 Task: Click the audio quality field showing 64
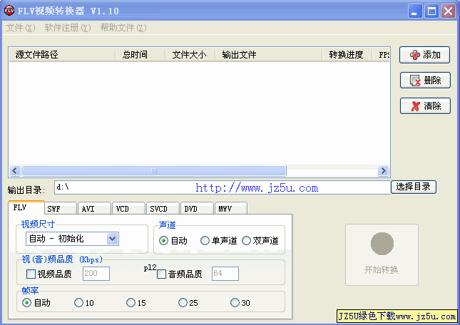pyautogui.click(x=225, y=274)
